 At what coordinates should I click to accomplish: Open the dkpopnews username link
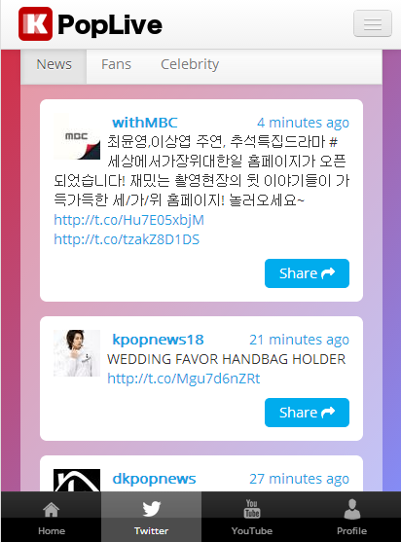pos(154,479)
